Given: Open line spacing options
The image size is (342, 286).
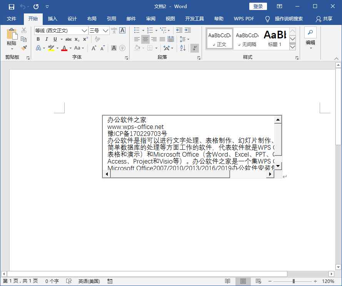Looking at the screenshot, I should [184, 39].
